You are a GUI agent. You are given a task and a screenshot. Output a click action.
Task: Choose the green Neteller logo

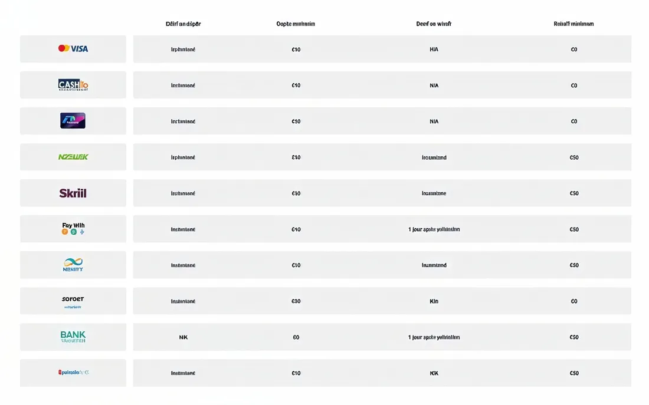(x=73, y=157)
